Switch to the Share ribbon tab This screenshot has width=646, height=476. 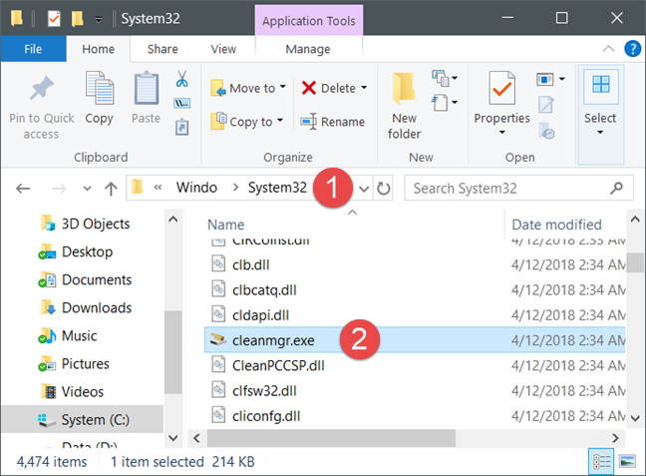point(162,49)
